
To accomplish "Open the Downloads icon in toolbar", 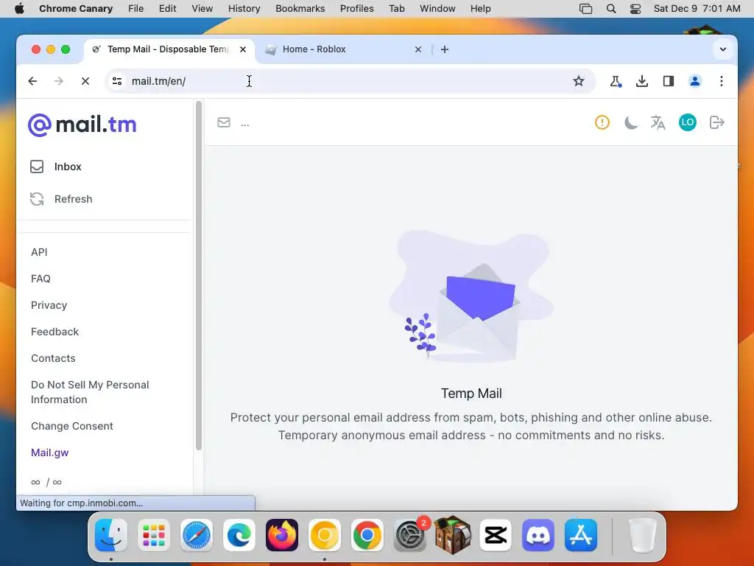I will pyautogui.click(x=642, y=81).
